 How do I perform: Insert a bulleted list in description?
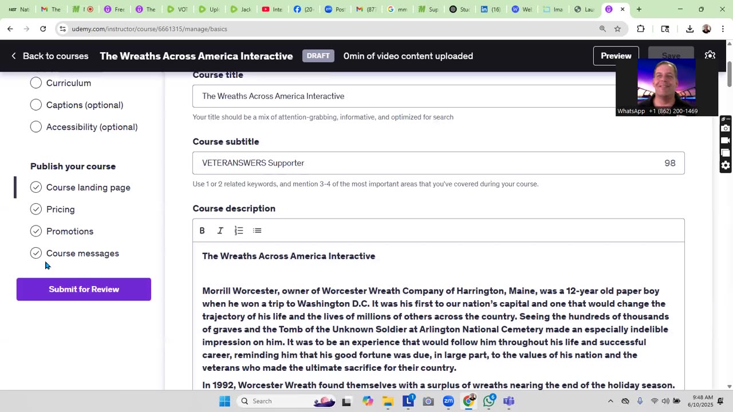(257, 231)
